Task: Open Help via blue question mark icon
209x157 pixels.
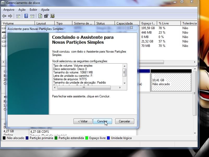Action: pyautogui.click(x=26, y=16)
